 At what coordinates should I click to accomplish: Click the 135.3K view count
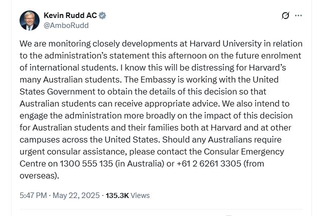[117, 195]
